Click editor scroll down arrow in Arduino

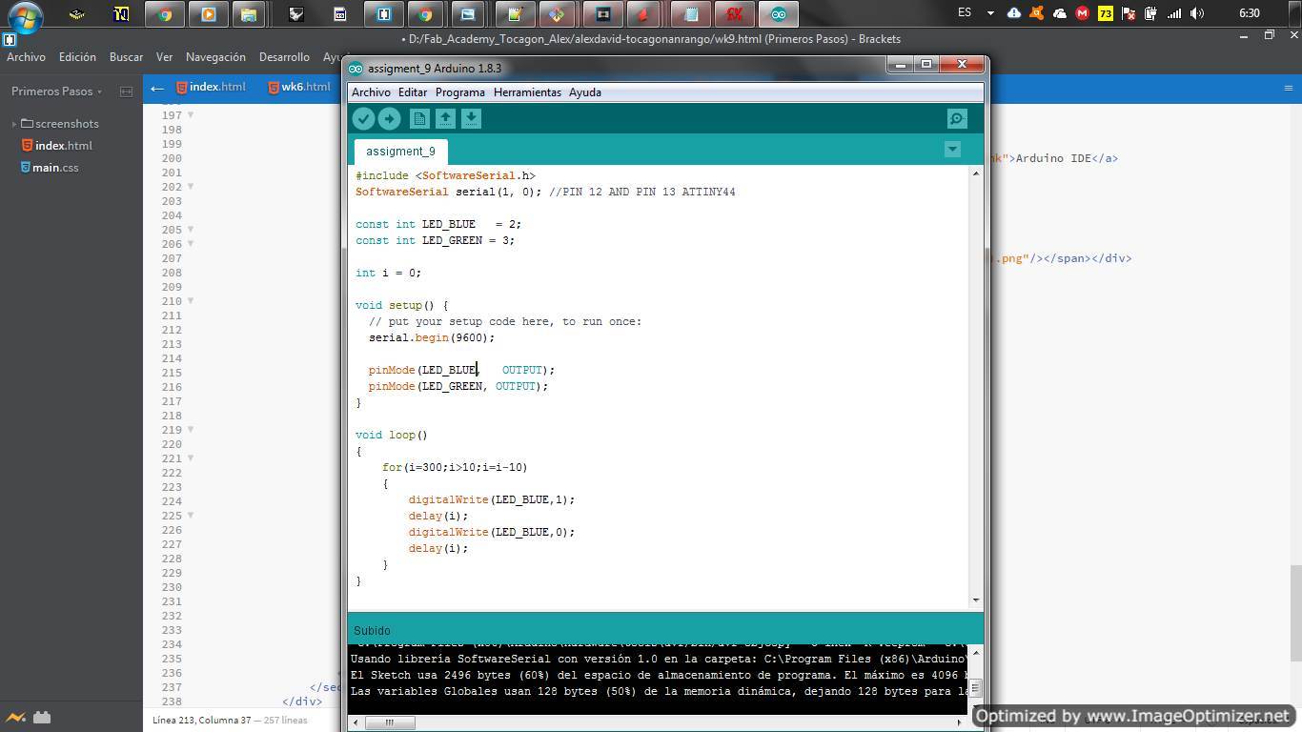click(x=975, y=600)
